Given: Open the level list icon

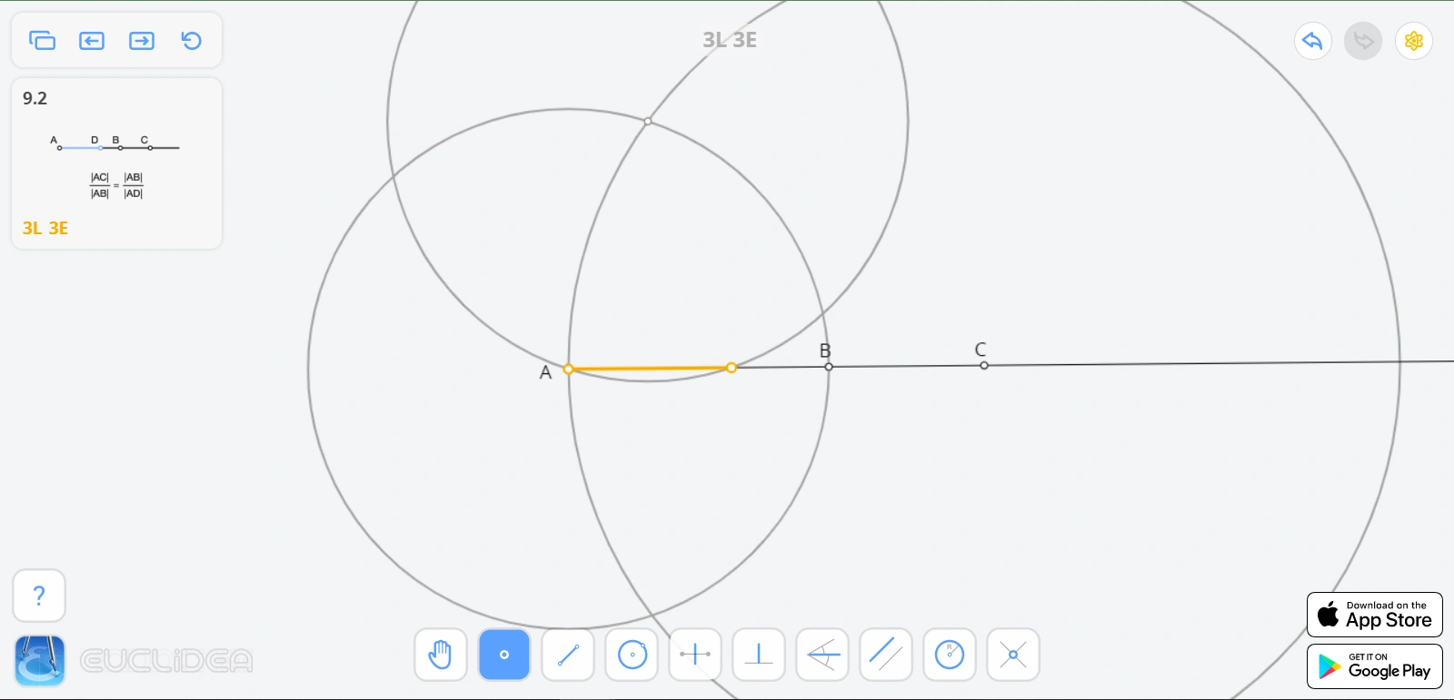Looking at the screenshot, I should (x=42, y=41).
